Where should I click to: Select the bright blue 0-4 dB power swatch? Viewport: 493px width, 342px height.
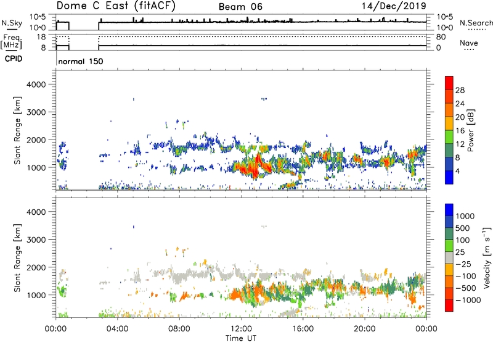click(449, 177)
